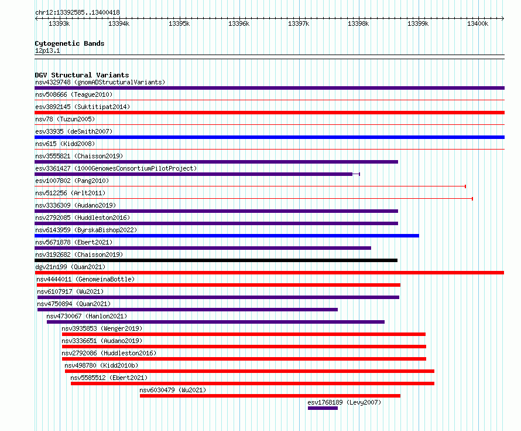Click the red bar under nsv6030479

270,396
